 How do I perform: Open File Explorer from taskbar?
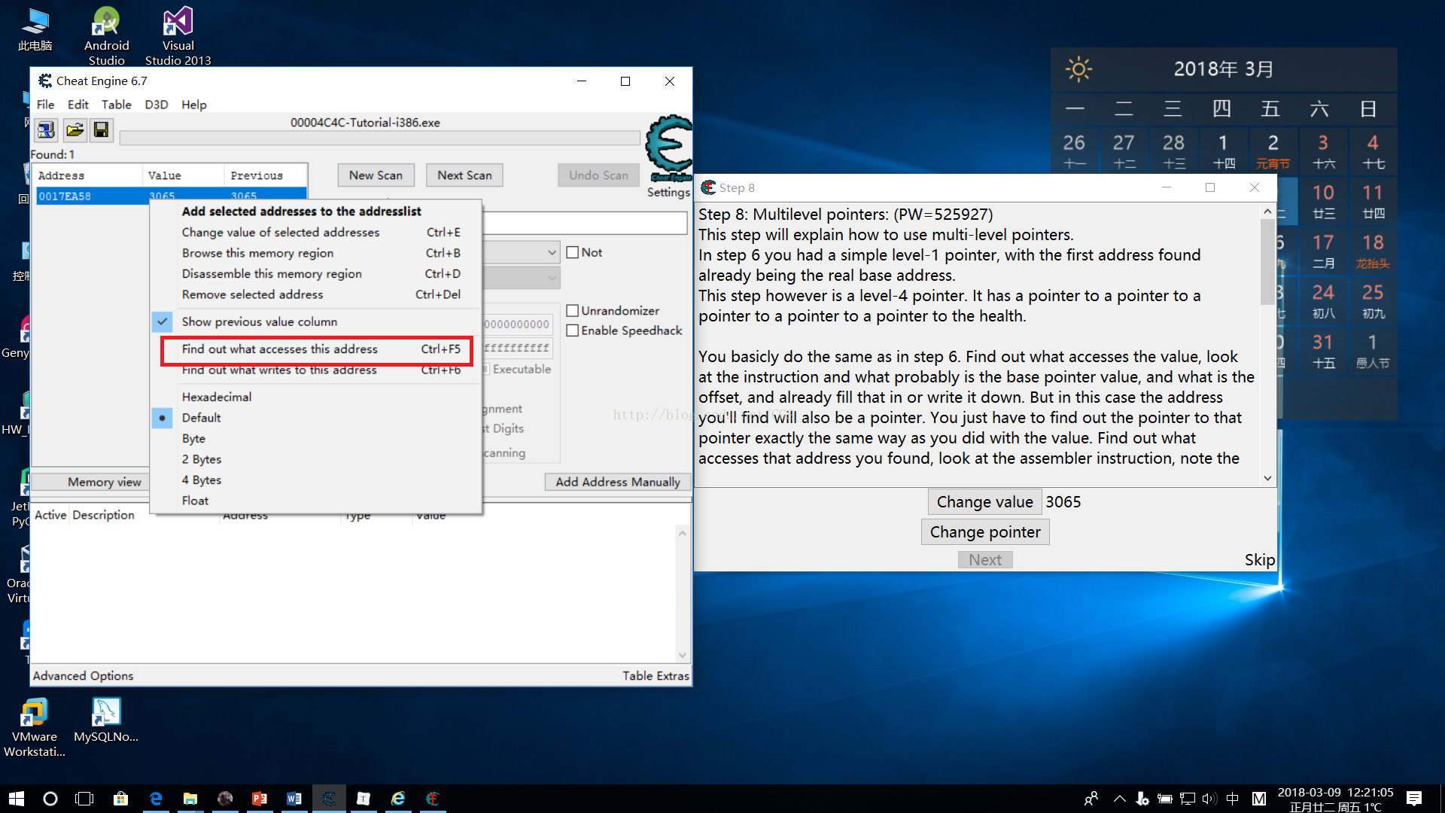click(190, 799)
